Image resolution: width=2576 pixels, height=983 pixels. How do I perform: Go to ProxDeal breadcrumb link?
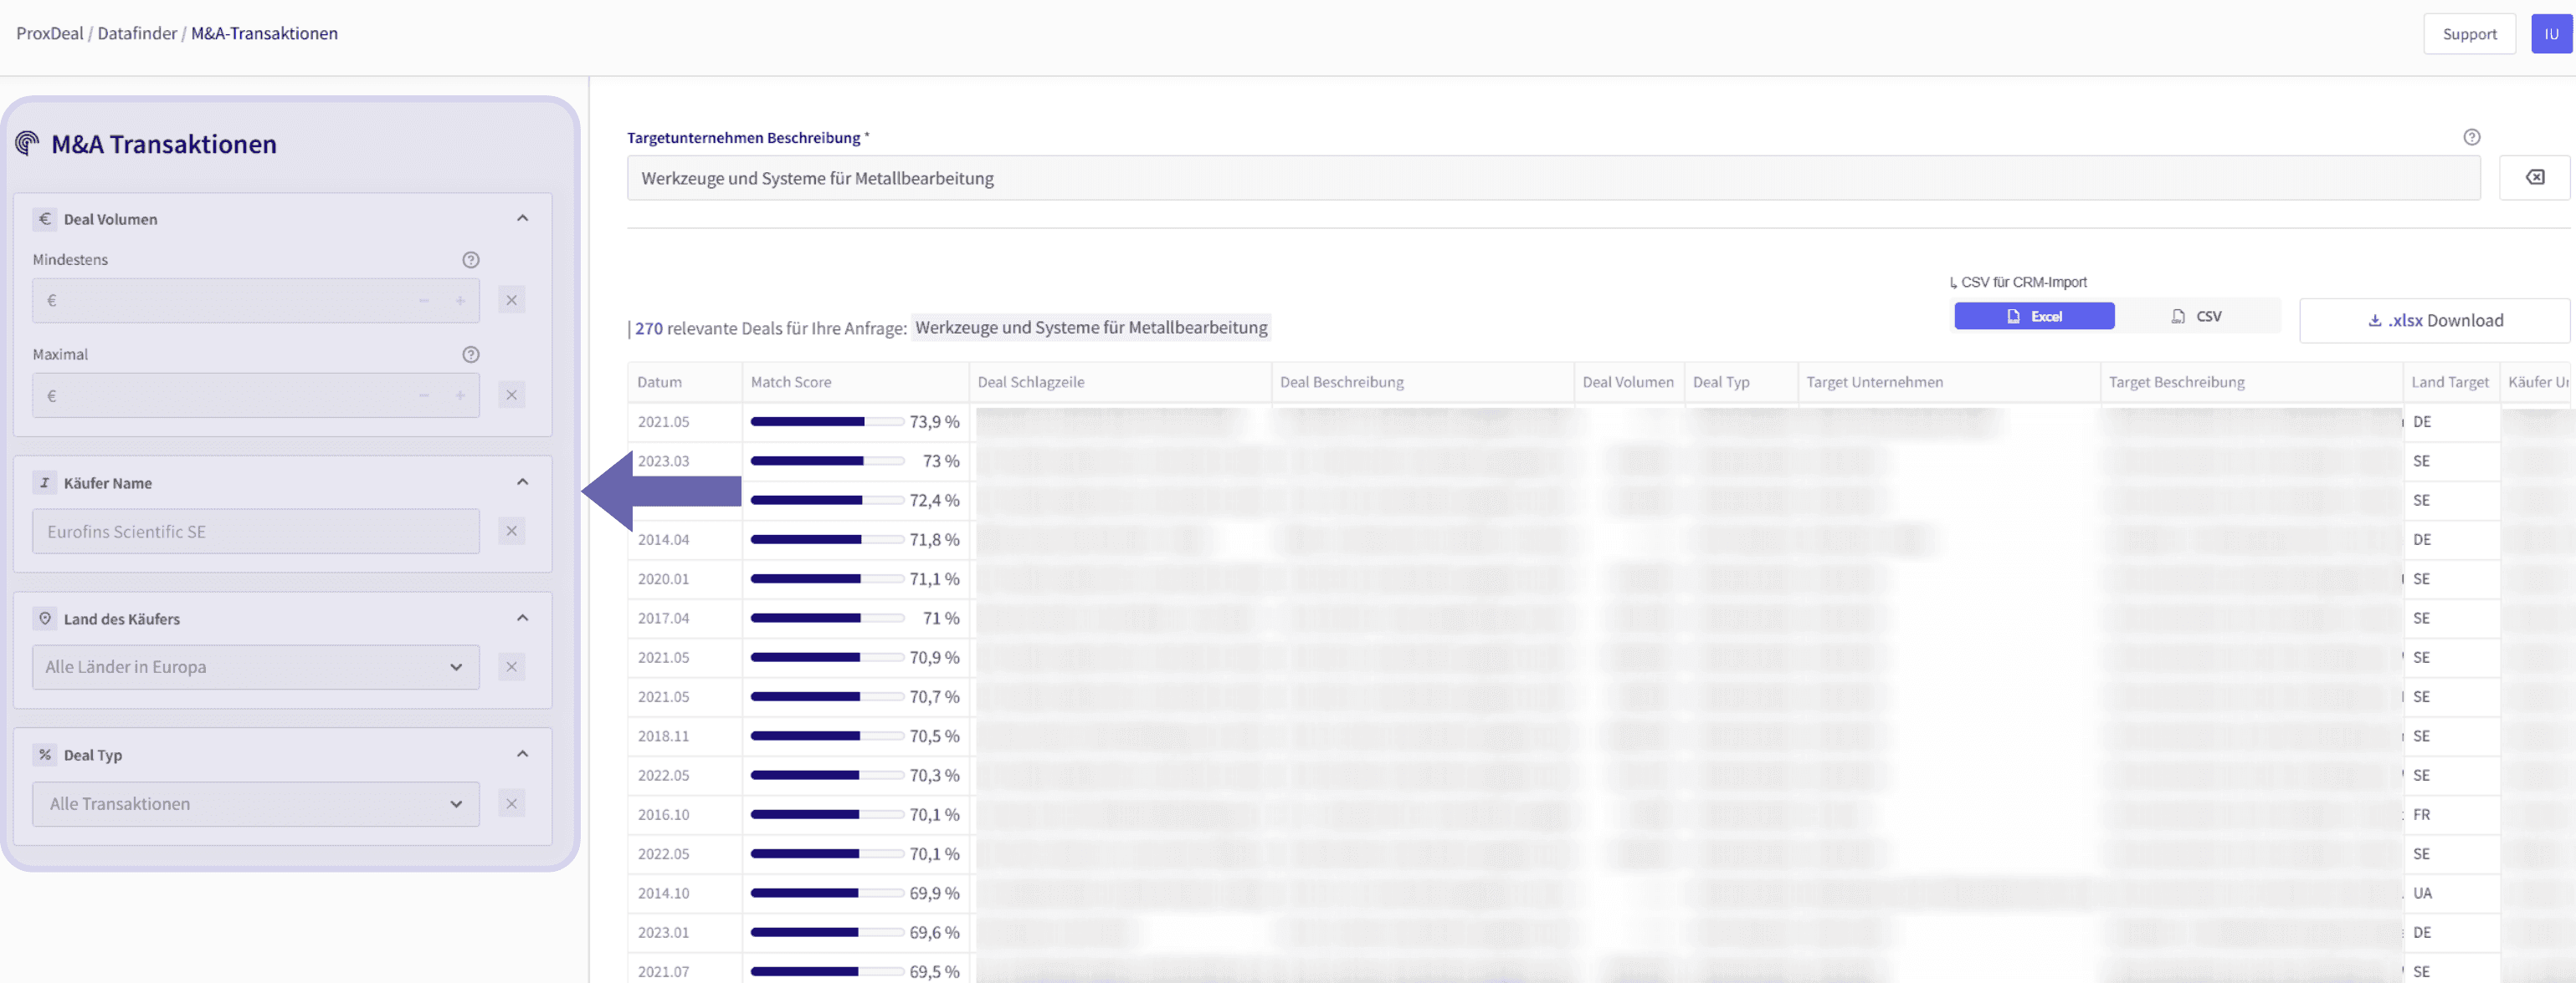50,33
